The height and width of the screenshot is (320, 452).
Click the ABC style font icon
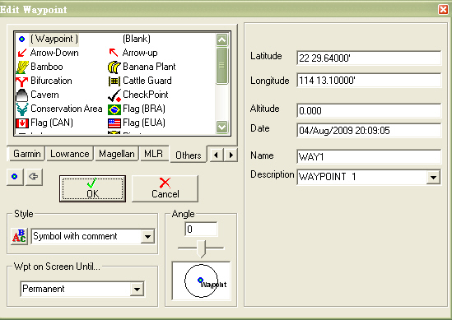19,236
